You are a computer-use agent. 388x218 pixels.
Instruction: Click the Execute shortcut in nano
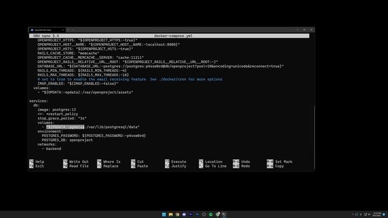click(176, 162)
